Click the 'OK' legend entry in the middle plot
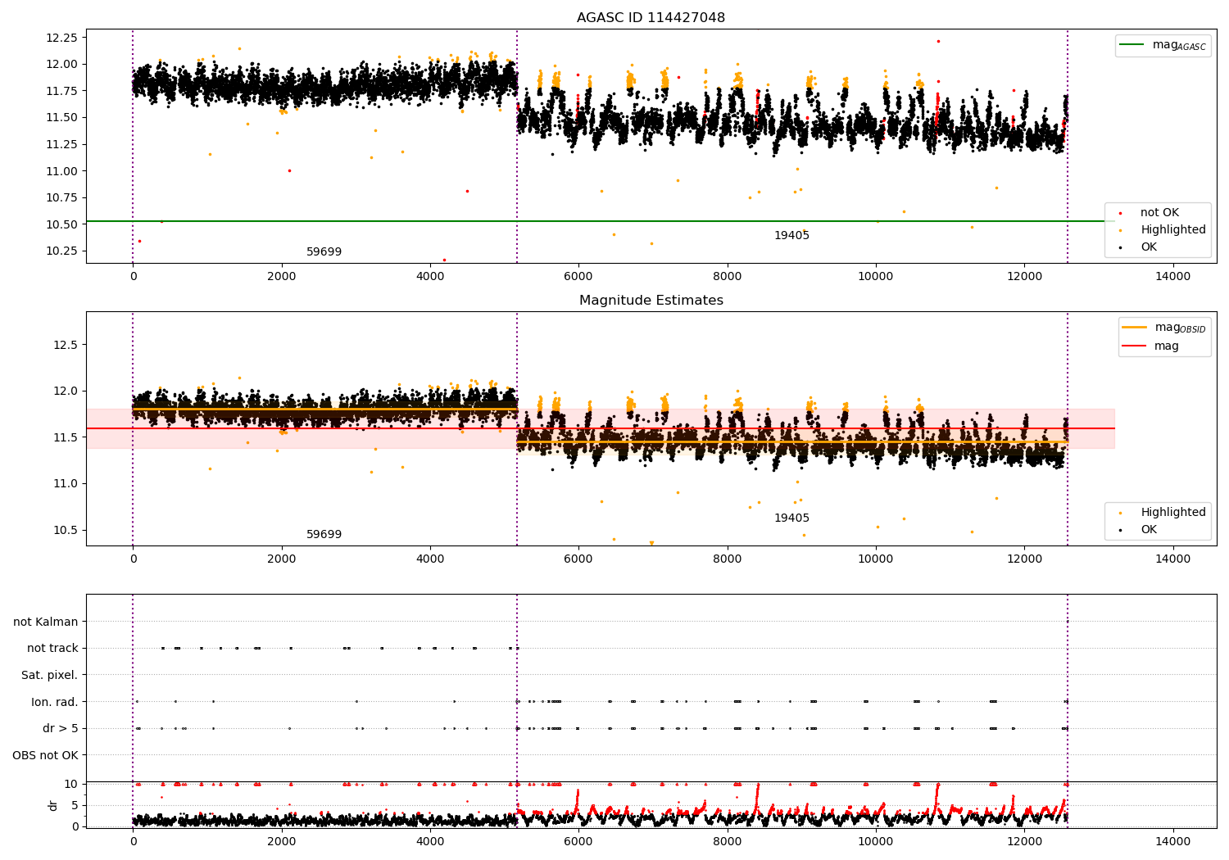The width and height of the screenshot is (1229, 860). click(x=1149, y=530)
